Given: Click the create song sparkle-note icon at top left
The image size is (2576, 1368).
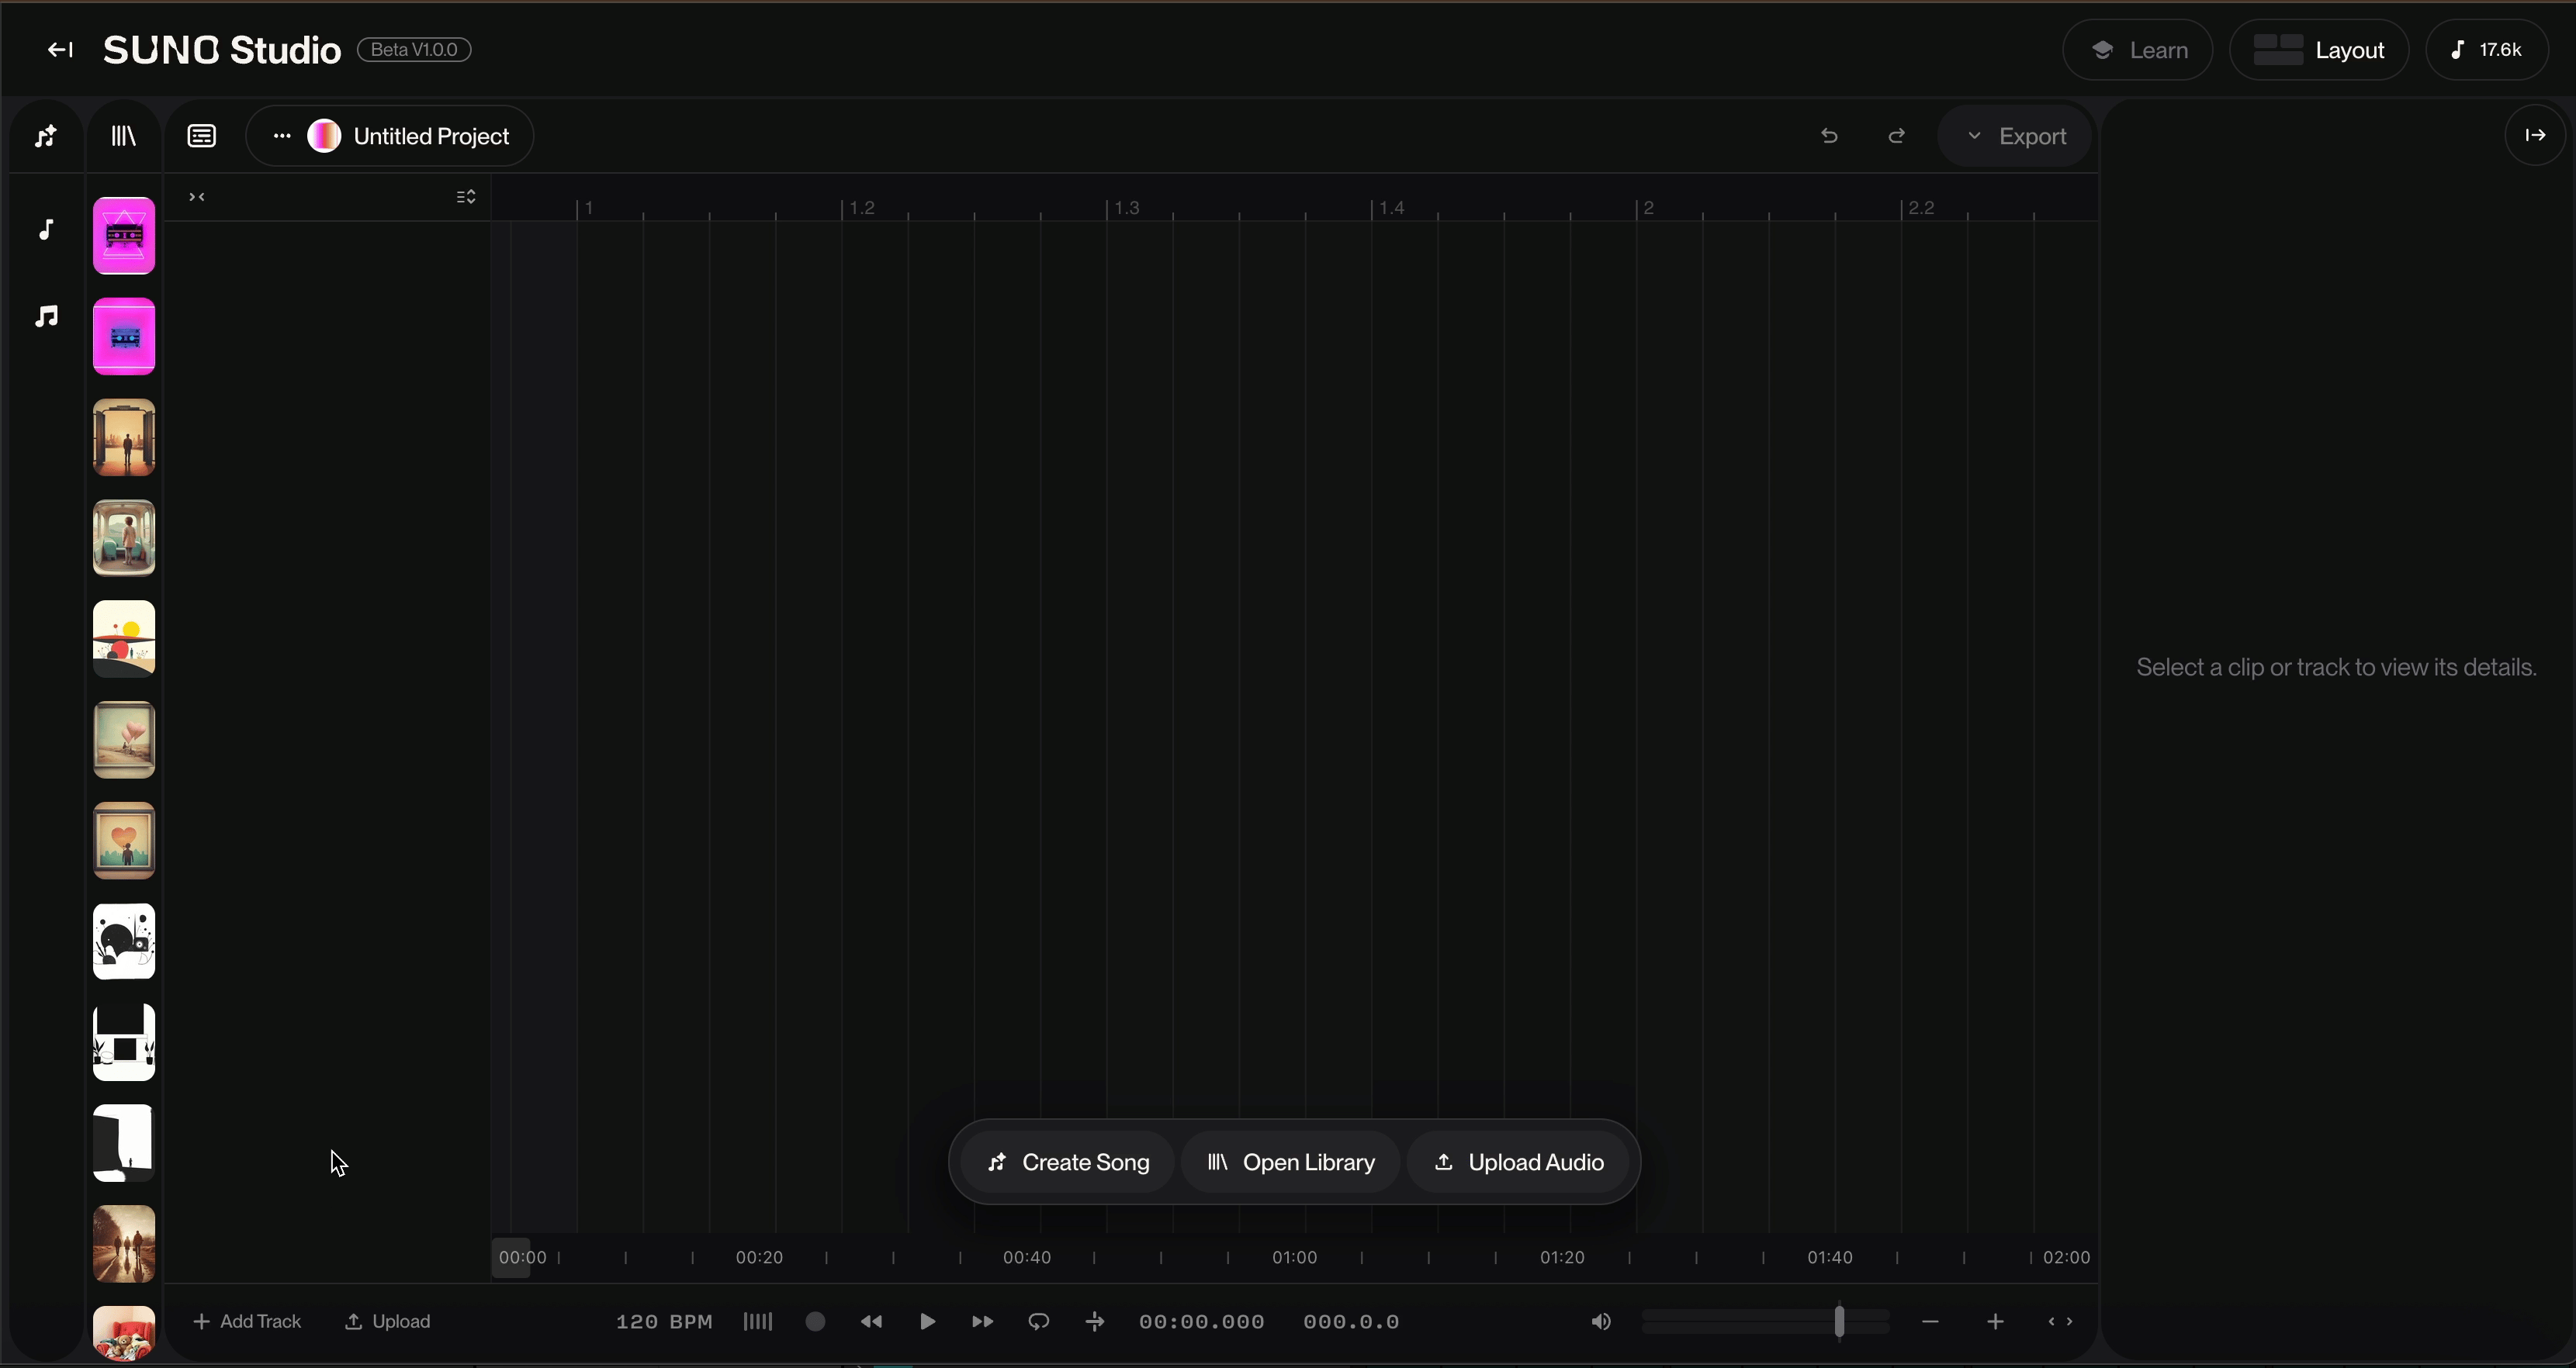Looking at the screenshot, I should [x=46, y=136].
